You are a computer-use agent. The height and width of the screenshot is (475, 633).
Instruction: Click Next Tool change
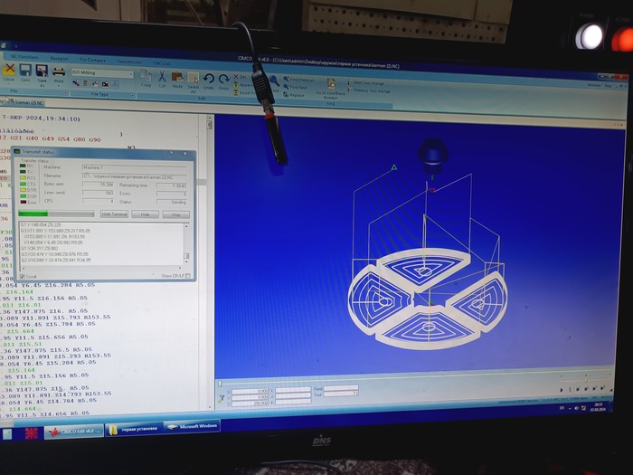tap(365, 83)
